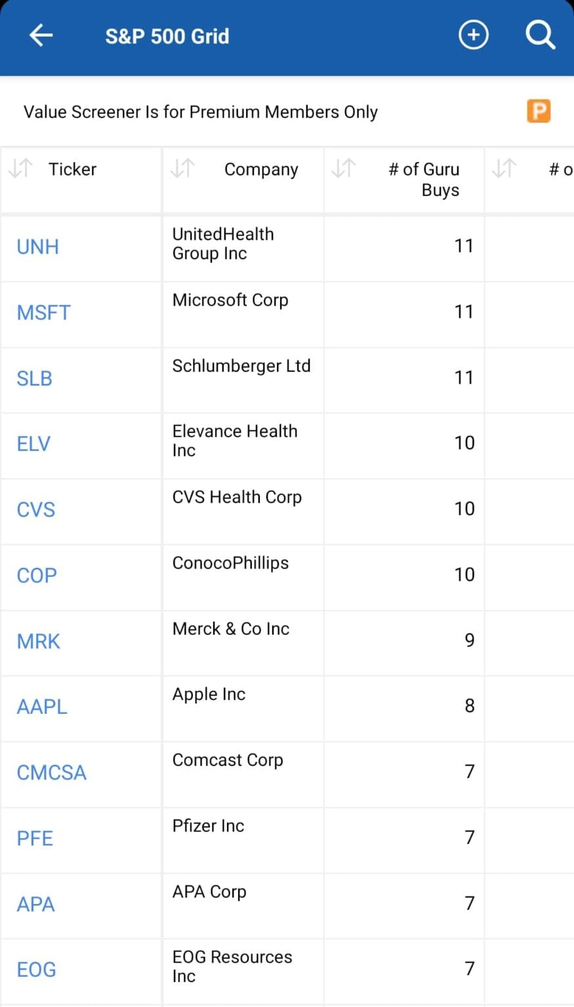
Task: Click the sort icon for # of Guru Buys
Action: coord(344,168)
